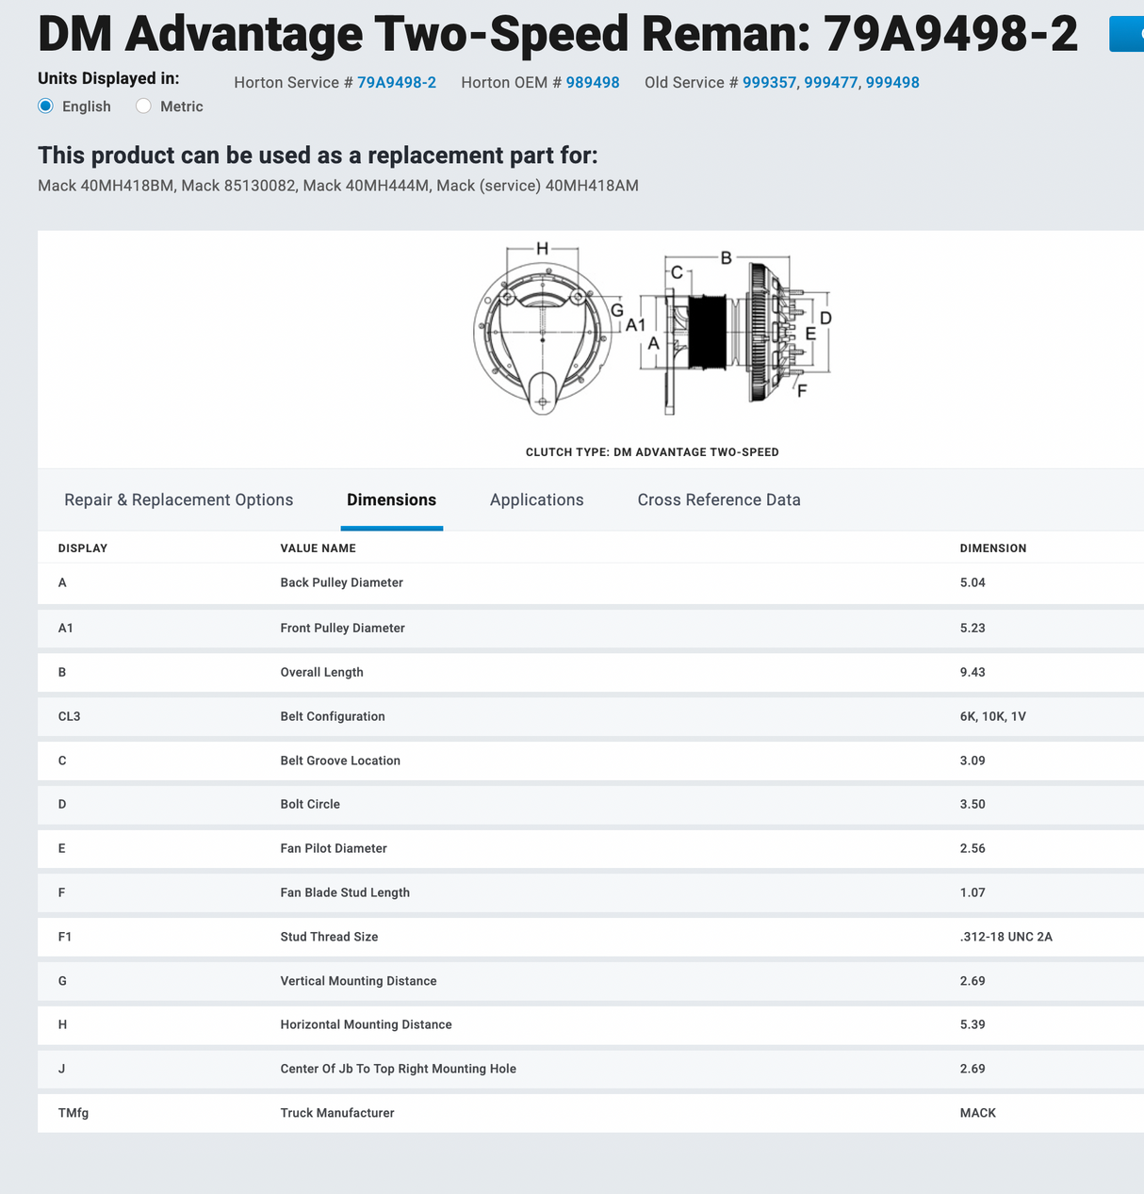Select the English units radio button

[x=46, y=106]
